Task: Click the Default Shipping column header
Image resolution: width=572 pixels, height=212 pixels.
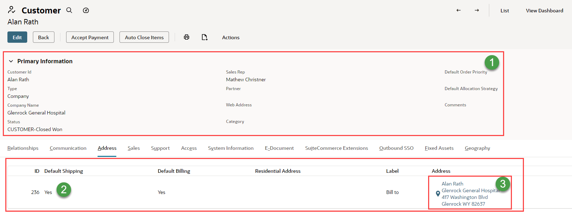Action: click(64, 171)
